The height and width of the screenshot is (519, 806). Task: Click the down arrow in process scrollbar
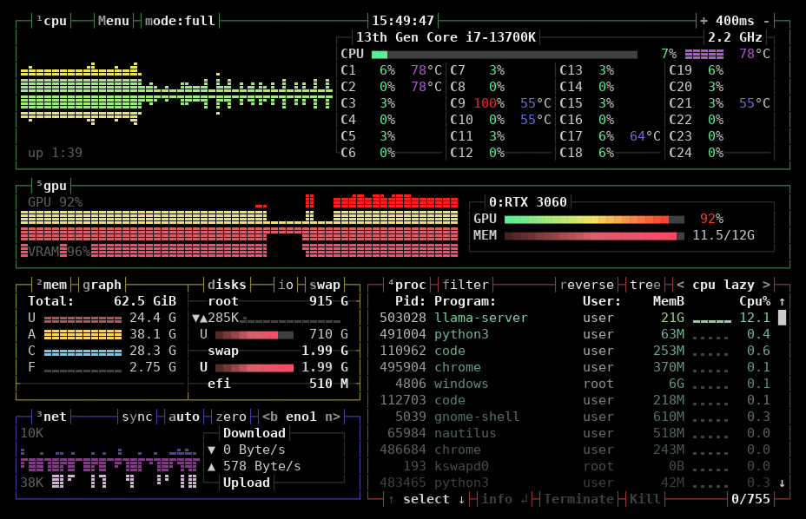click(782, 483)
